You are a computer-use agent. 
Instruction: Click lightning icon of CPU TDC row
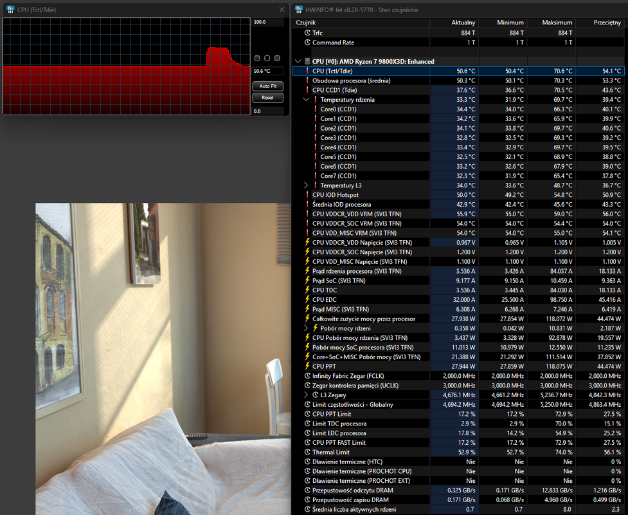[x=307, y=290]
